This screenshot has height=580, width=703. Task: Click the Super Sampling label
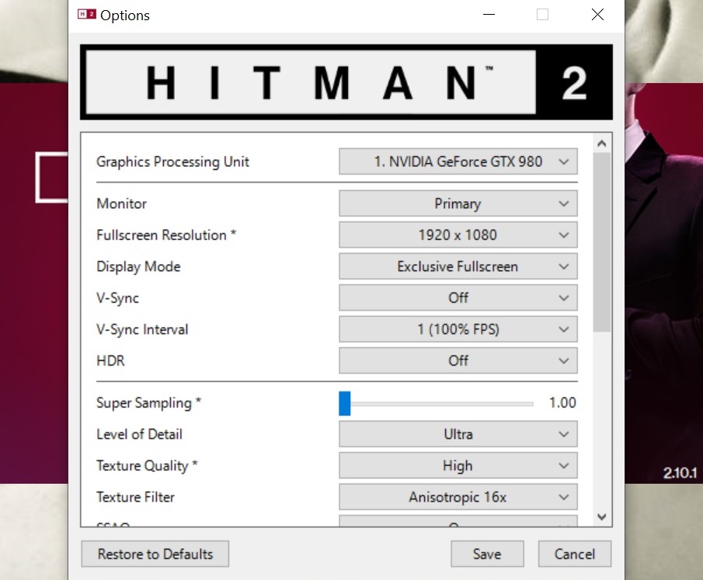click(148, 403)
